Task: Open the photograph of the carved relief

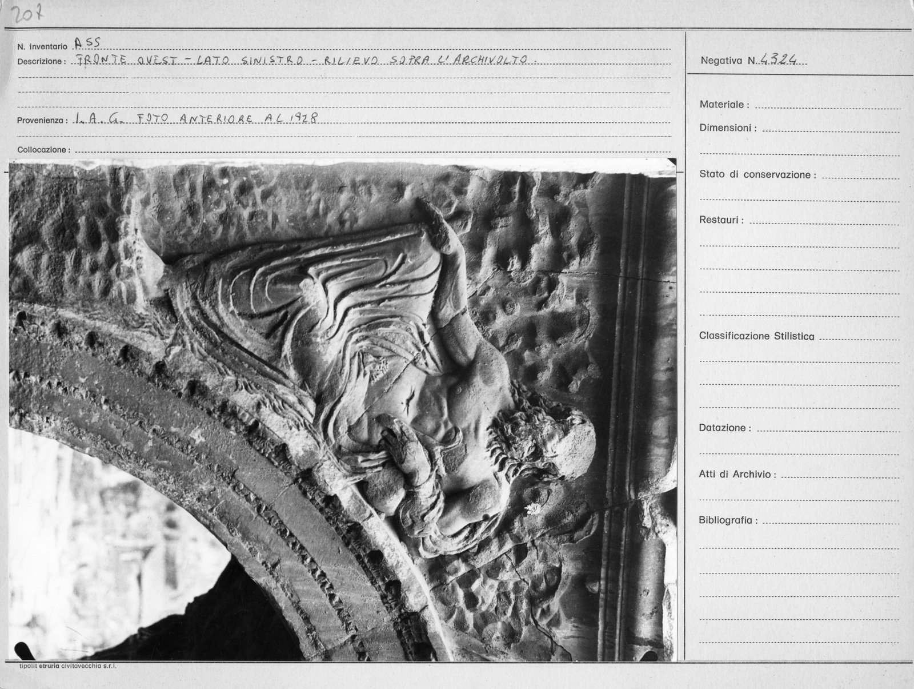Action: point(343,410)
